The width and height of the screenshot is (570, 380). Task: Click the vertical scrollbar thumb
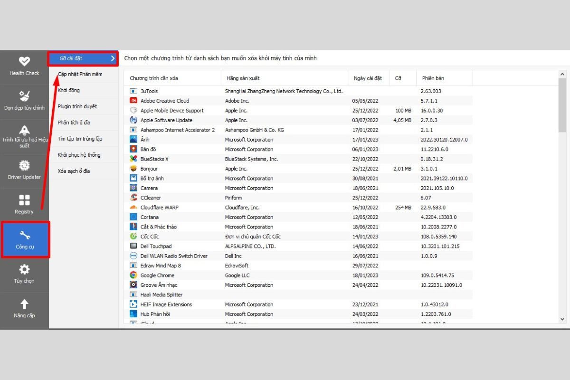click(563, 105)
